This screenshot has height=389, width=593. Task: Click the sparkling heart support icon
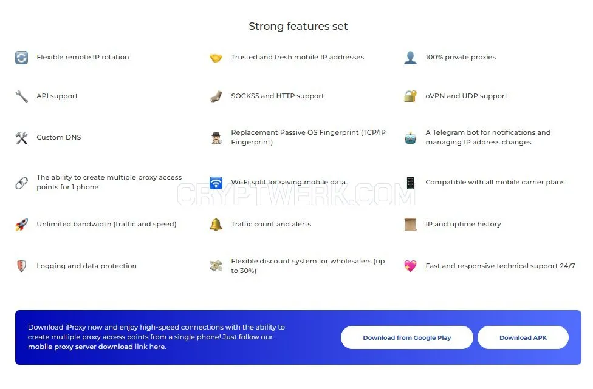coord(410,266)
